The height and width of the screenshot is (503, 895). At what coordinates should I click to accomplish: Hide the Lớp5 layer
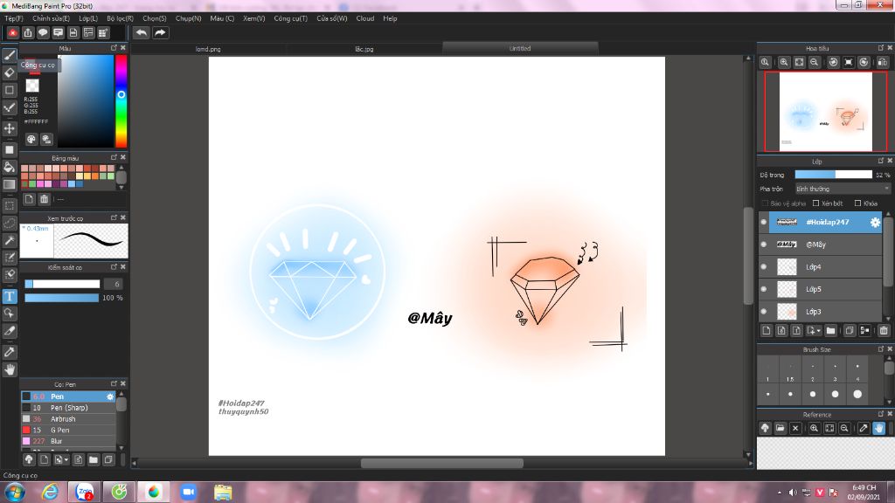pyautogui.click(x=764, y=288)
